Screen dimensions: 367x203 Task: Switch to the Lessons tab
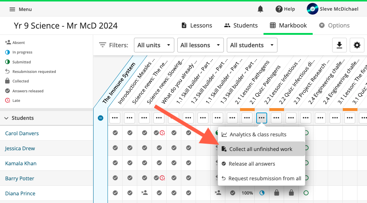(x=197, y=25)
